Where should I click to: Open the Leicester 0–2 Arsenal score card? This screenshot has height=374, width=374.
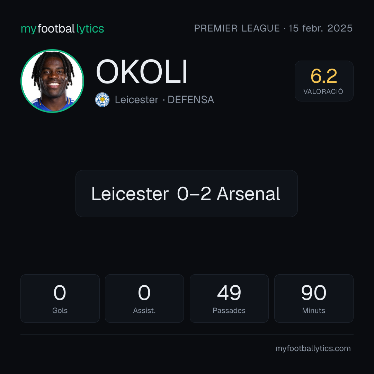point(187,194)
